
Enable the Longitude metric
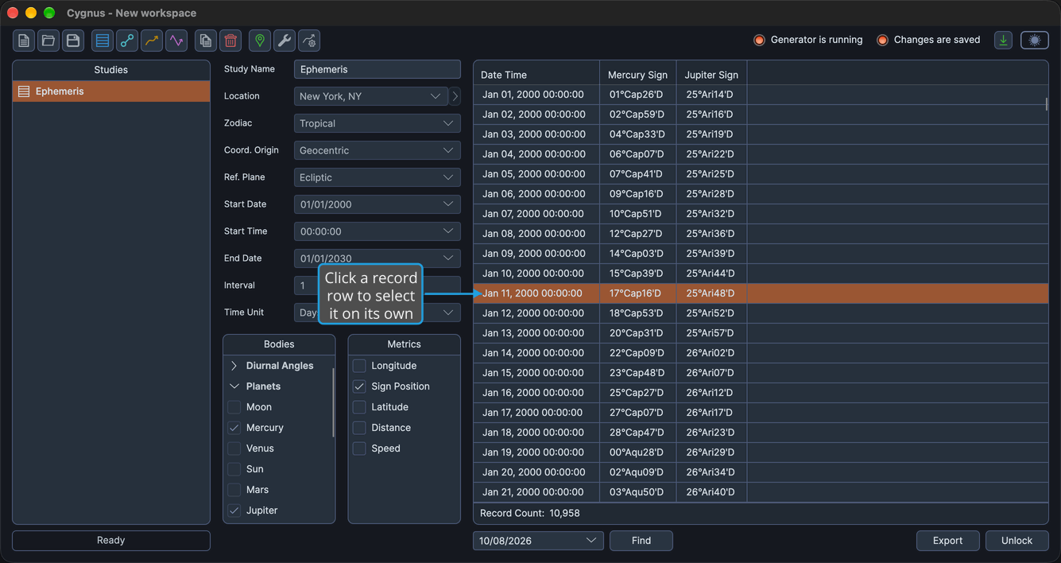[x=359, y=366]
